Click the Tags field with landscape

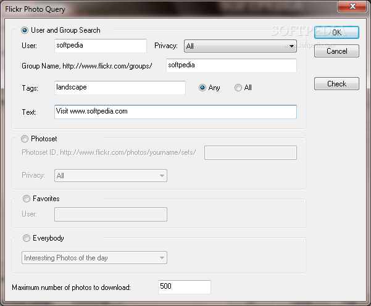120,88
